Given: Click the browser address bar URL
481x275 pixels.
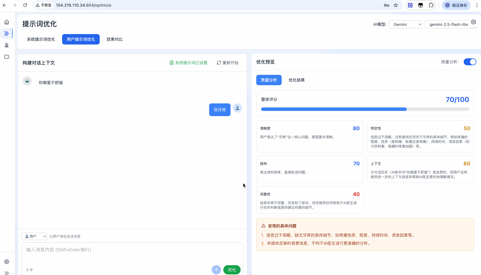Looking at the screenshot, I should 84,5.
